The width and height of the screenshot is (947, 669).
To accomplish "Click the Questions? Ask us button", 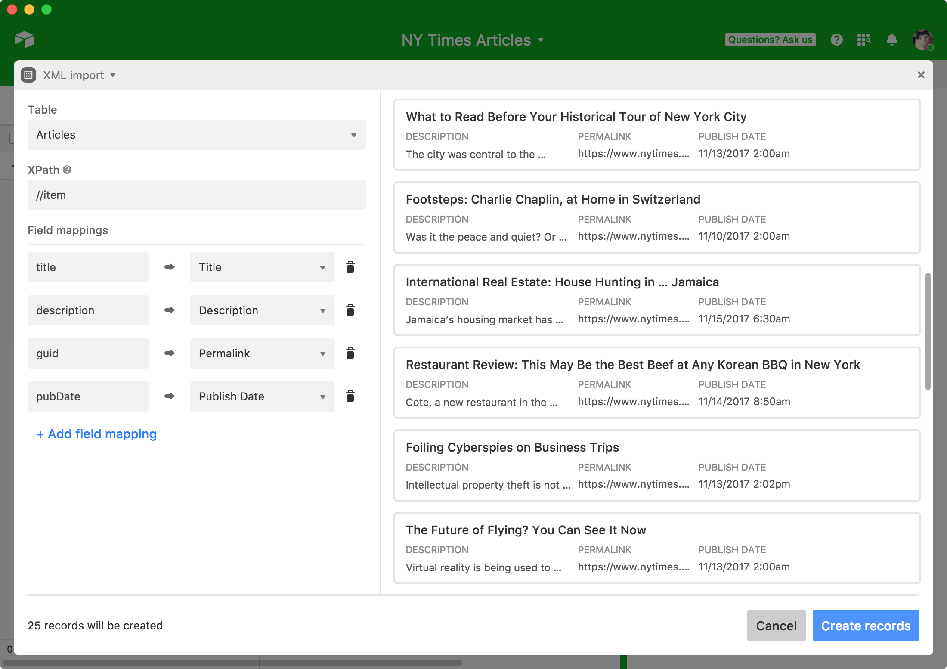I will coord(770,40).
